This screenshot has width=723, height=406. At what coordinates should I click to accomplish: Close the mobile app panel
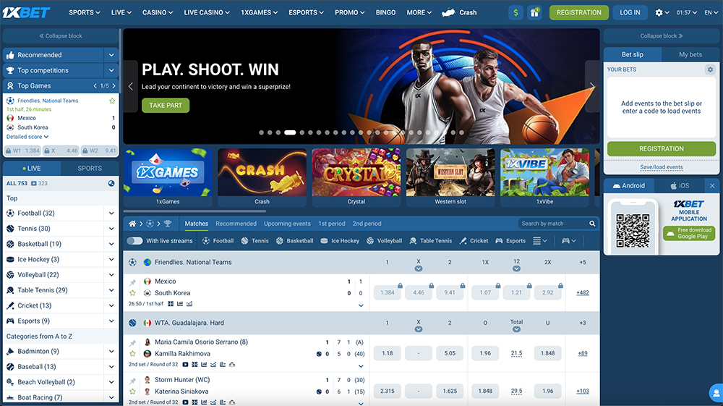[712, 185]
